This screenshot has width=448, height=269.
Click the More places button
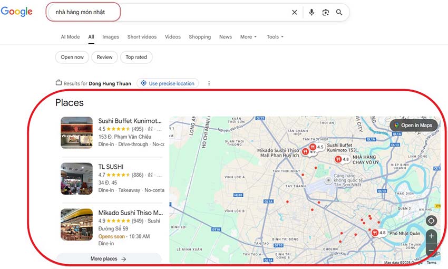click(109, 258)
